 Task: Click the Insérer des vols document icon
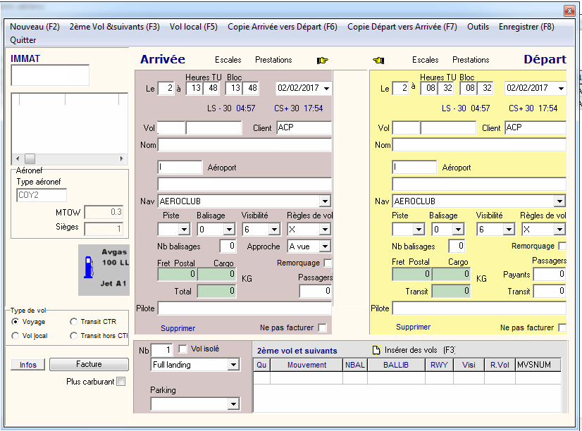tap(376, 350)
